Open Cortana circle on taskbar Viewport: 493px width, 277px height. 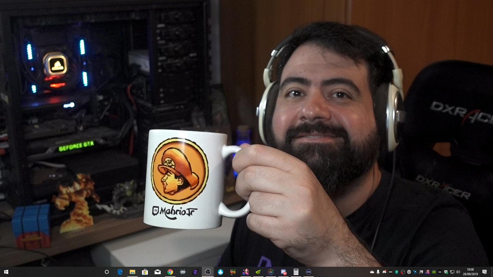107,272
